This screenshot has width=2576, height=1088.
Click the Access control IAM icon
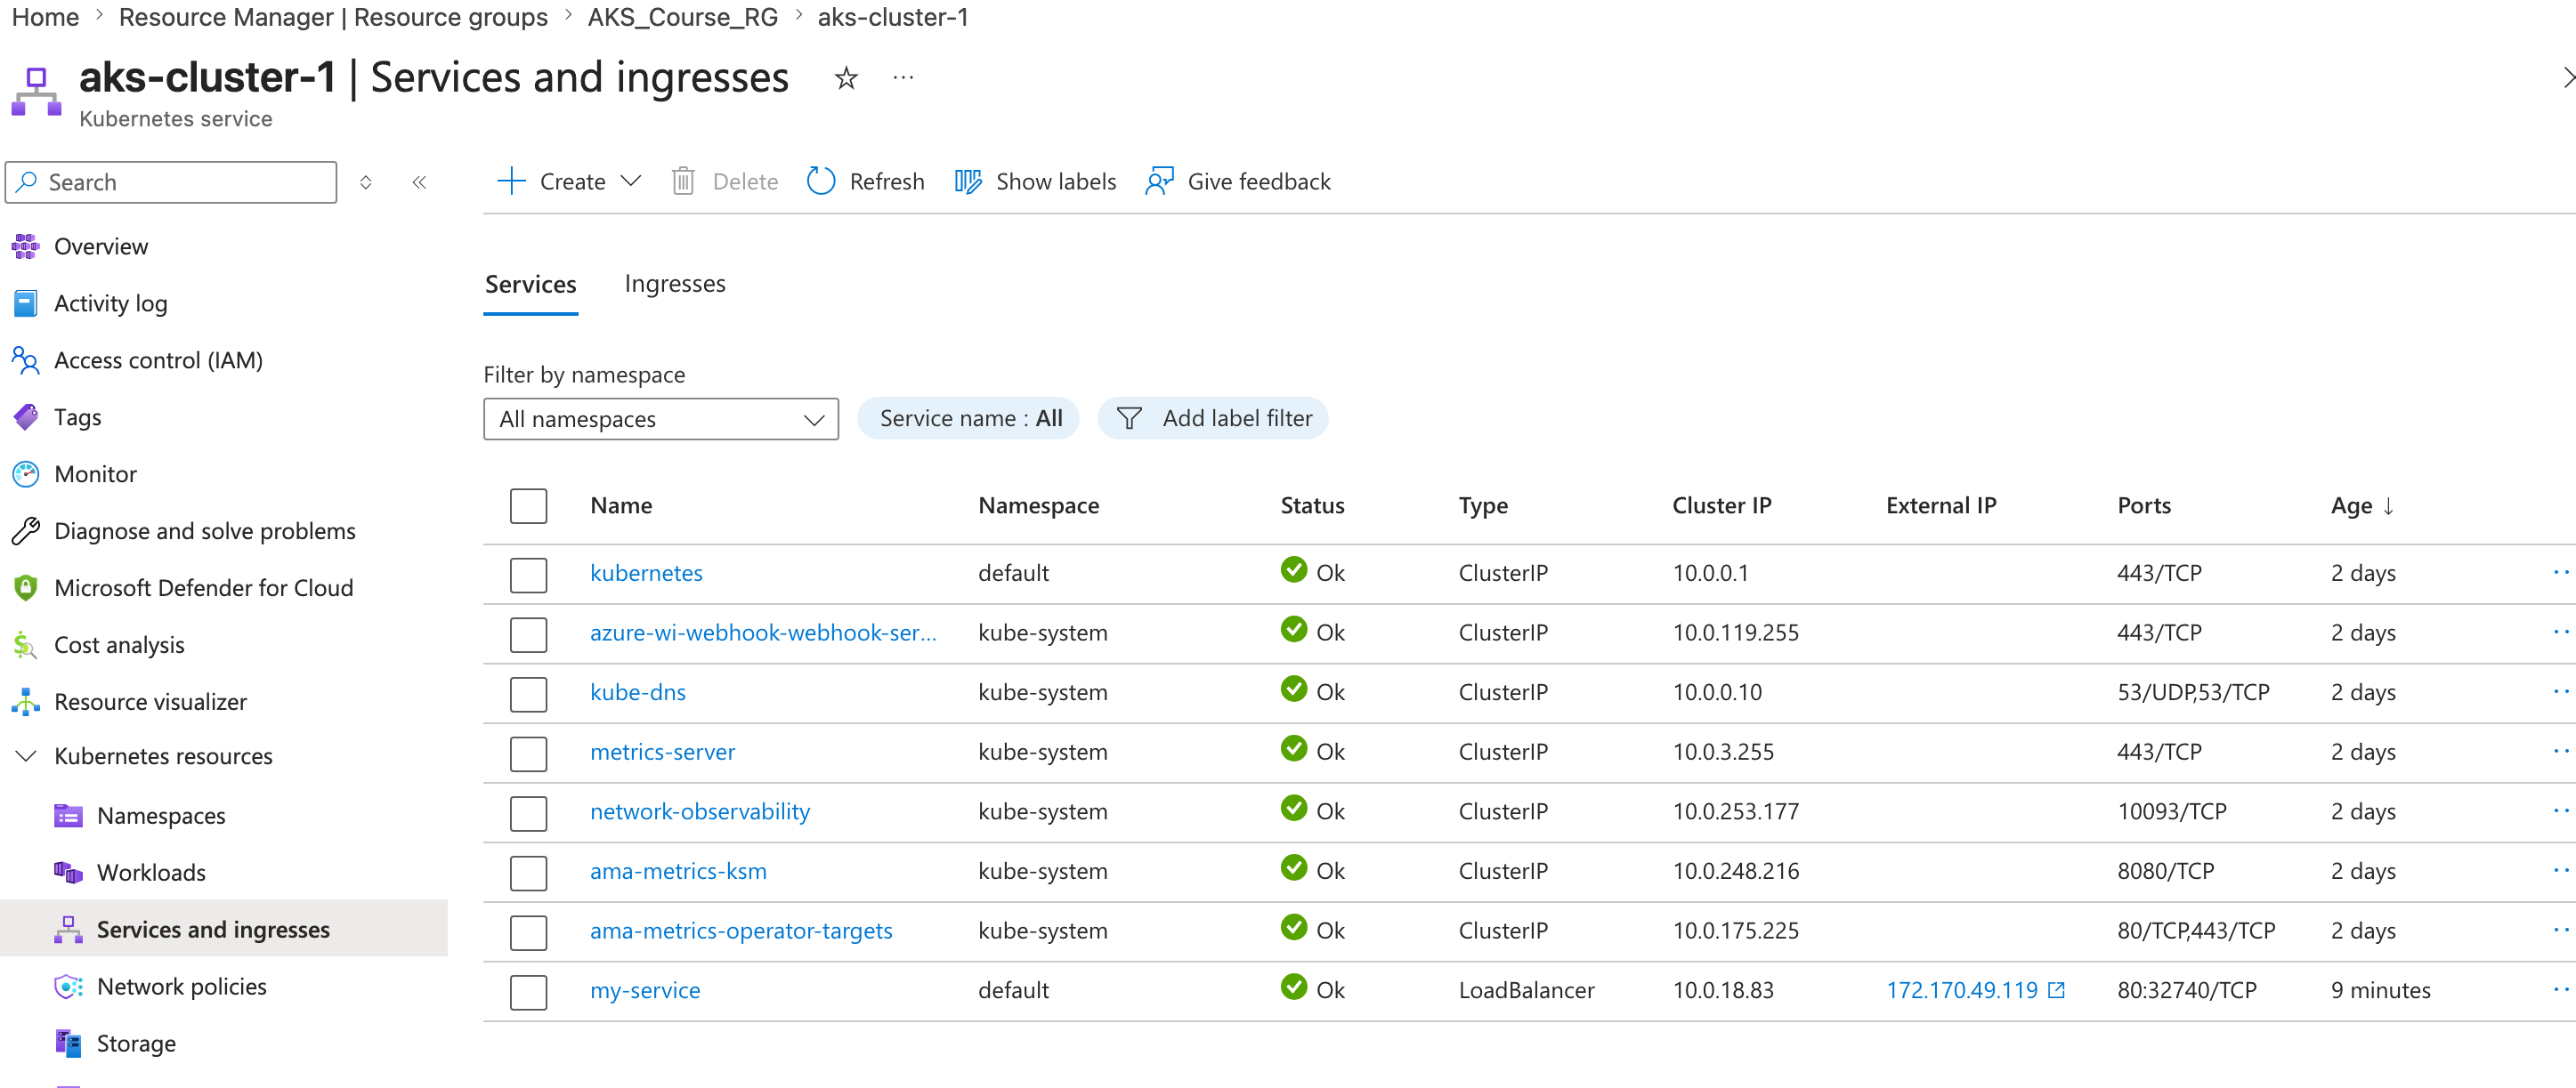click(x=26, y=359)
